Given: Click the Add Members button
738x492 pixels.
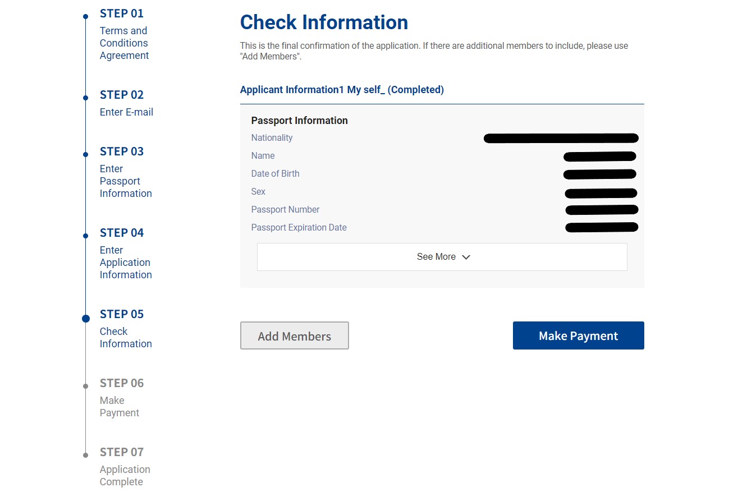Looking at the screenshot, I should [x=295, y=335].
